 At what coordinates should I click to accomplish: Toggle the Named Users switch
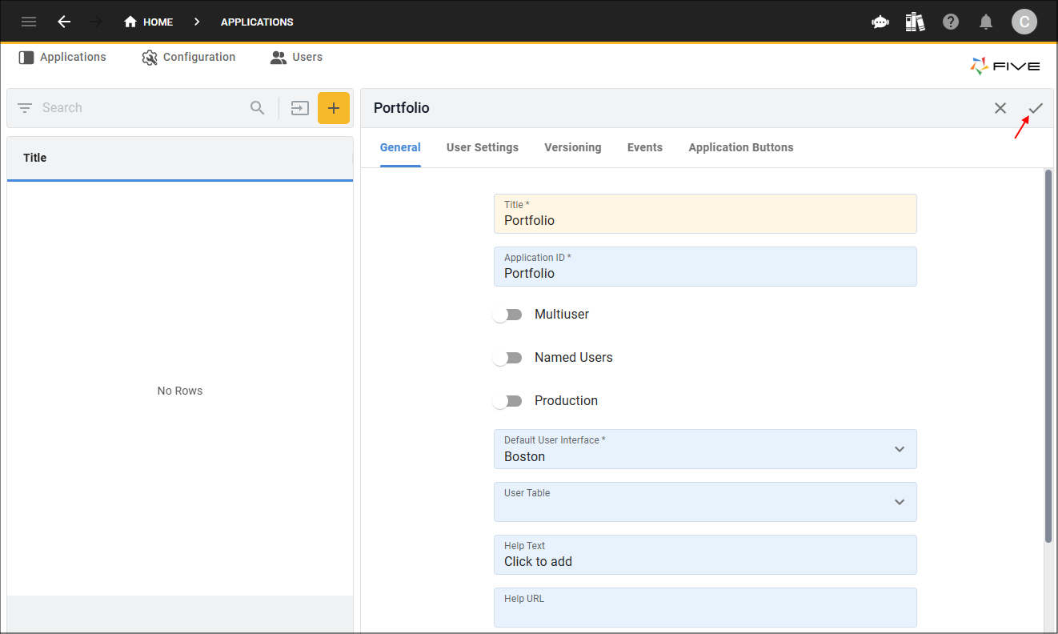pyautogui.click(x=507, y=358)
